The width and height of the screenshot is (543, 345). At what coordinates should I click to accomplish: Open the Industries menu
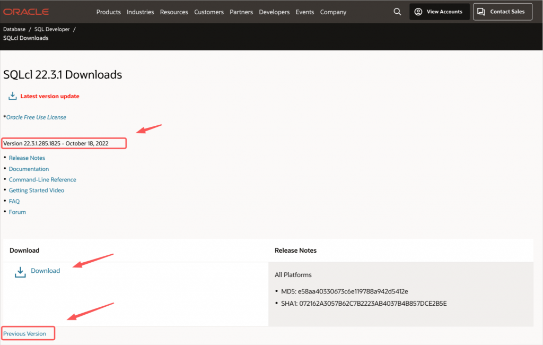coord(140,12)
